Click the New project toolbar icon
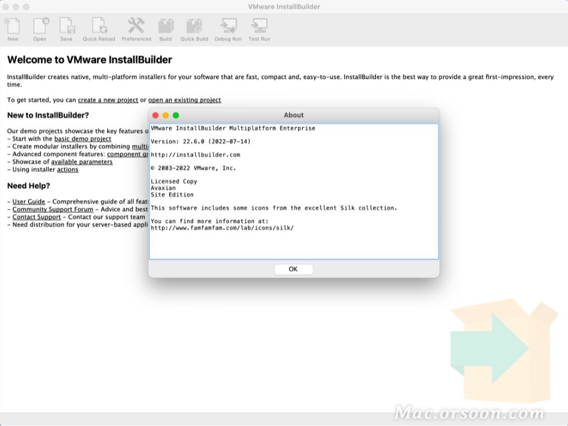The image size is (568, 426). point(13,30)
